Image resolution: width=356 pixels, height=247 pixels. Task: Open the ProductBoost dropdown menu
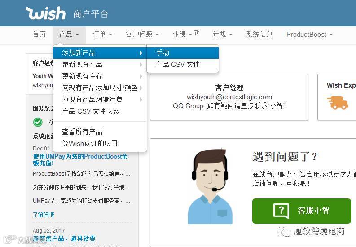pyautogui.click(x=309, y=35)
